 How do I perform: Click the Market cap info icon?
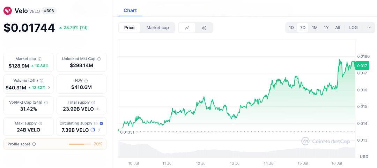tap(39, 59)
